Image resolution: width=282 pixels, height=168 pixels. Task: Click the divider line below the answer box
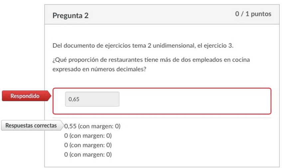coord(162,118)
